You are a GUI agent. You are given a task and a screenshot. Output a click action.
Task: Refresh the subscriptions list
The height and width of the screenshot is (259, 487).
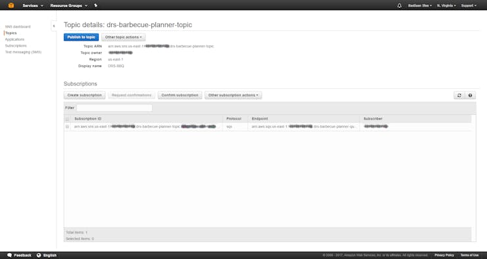click(459, 95)
